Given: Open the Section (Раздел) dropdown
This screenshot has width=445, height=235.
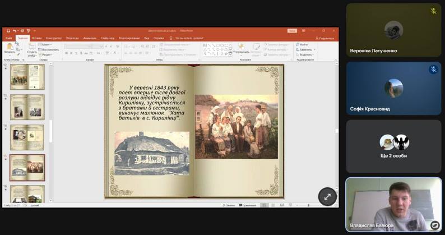Looking at the screenshot, I should (45, 54).
